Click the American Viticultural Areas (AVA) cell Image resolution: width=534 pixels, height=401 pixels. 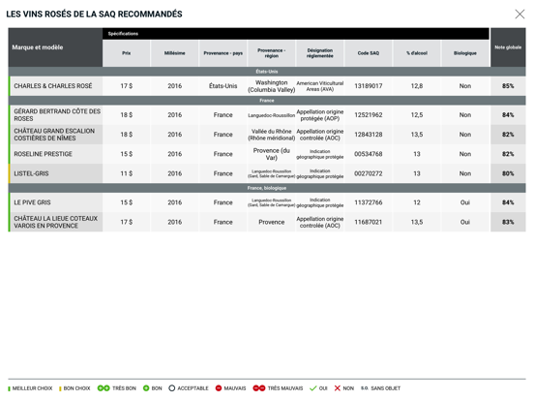[320, 86]
